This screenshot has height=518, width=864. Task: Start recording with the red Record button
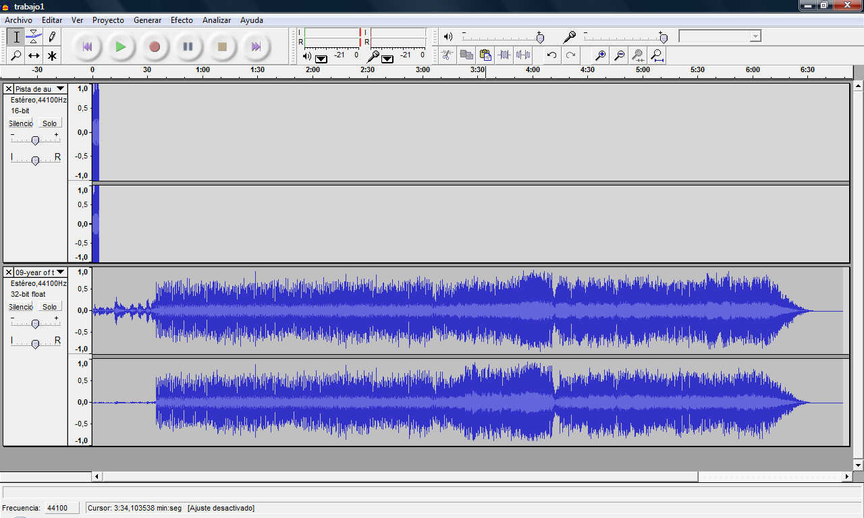click(x=155, y=47)
